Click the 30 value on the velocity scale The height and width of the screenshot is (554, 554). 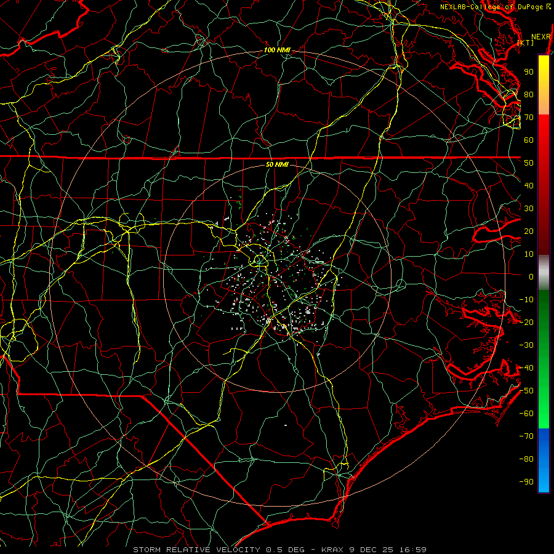(529, 209)
